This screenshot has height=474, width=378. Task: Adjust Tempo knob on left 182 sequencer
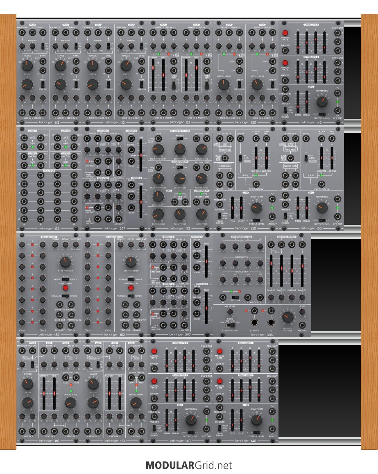coord(55,245)
